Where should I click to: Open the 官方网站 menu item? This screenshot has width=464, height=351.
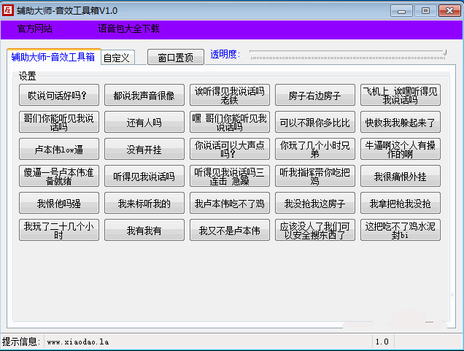tap(35, 28)
